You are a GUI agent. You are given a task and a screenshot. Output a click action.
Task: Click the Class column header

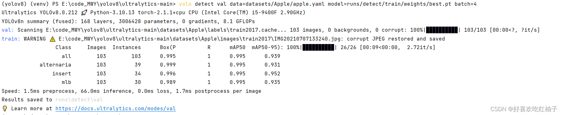(x=63, y=47)
